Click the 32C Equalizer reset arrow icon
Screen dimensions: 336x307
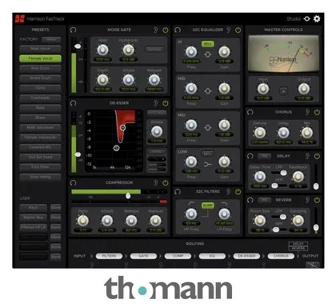point(178,30)
